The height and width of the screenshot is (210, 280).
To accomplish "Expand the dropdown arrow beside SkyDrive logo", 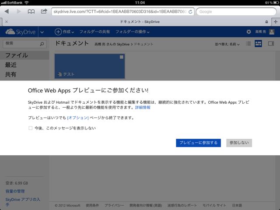I will pos(42,32).
